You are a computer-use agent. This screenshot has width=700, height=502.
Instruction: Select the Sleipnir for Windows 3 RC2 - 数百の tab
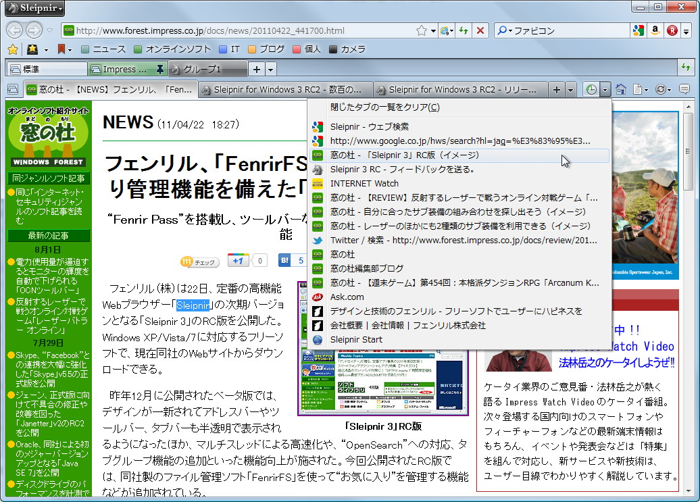tap(286, 89)
